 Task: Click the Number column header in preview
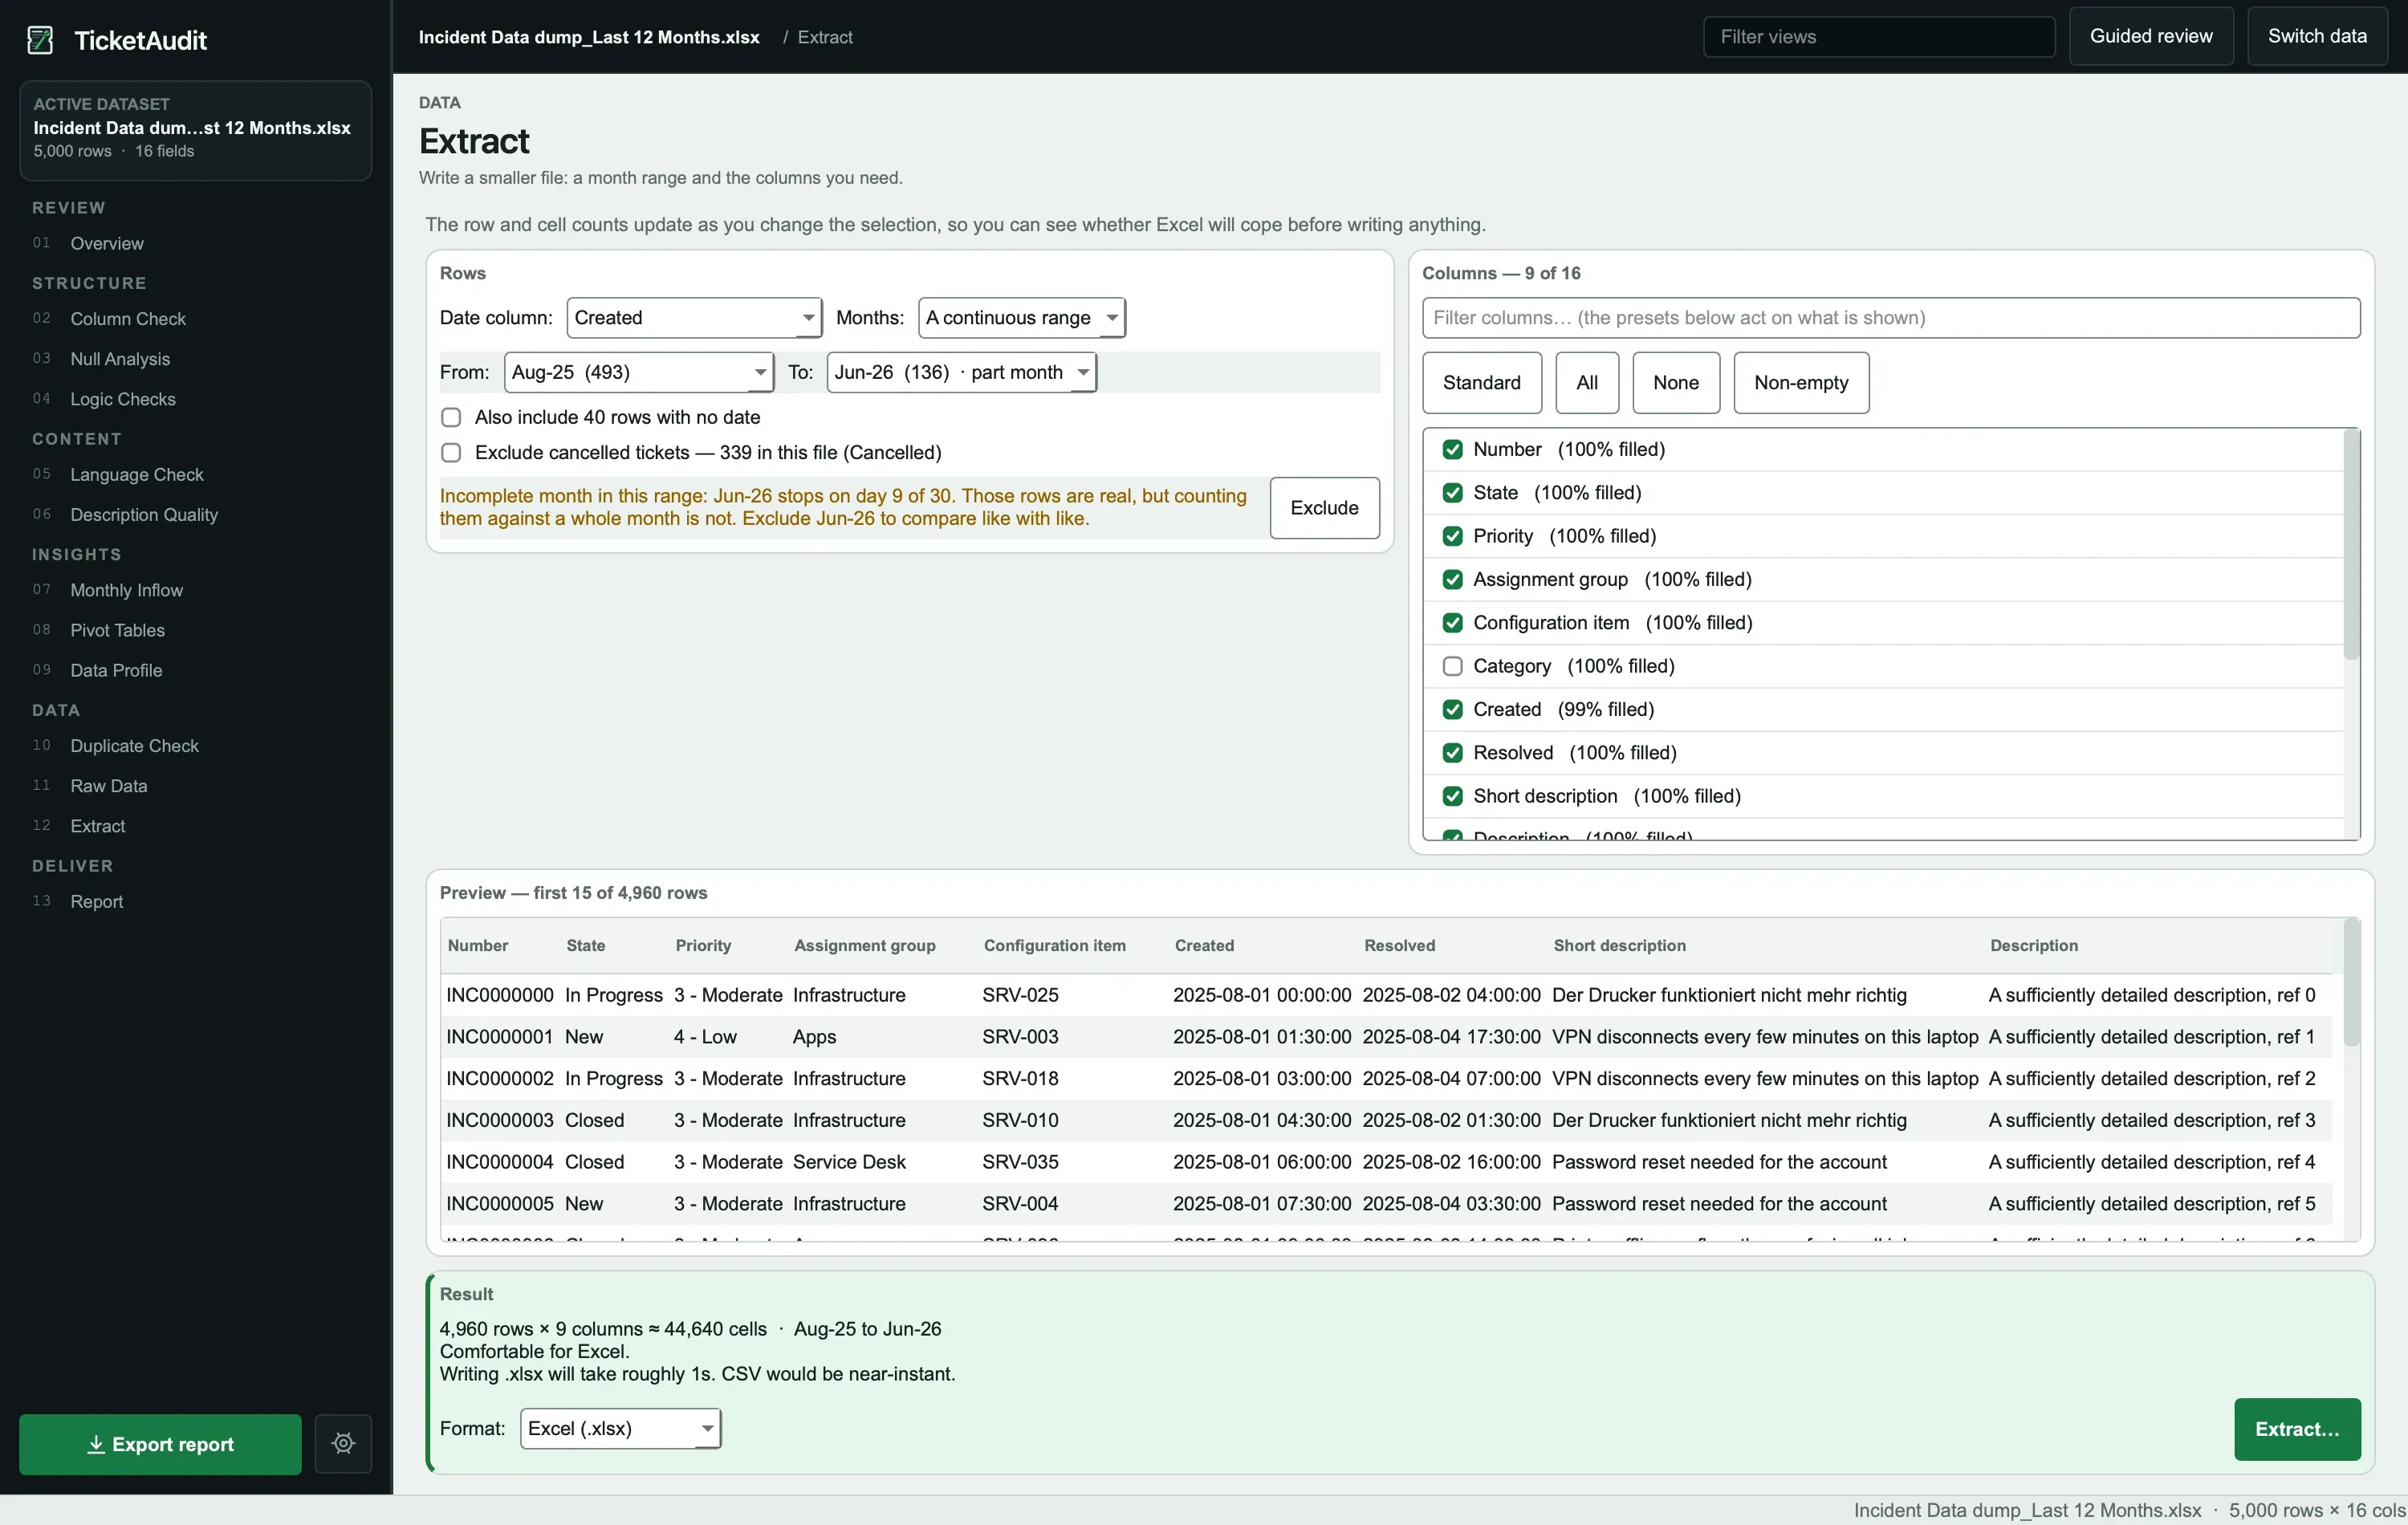point(478,946)
